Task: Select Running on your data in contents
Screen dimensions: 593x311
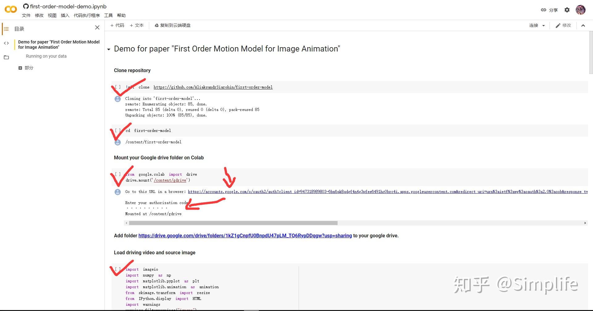Action: click(46, 56)
